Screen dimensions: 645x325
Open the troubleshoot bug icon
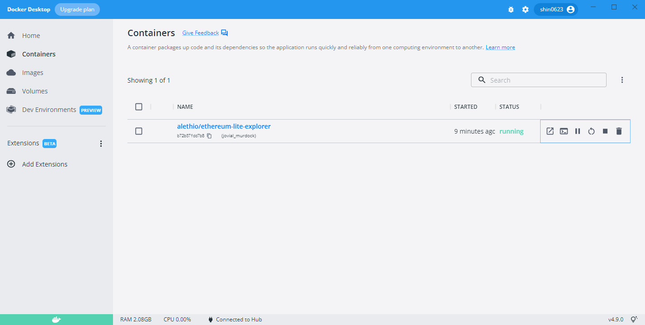(x=511, y=9)
